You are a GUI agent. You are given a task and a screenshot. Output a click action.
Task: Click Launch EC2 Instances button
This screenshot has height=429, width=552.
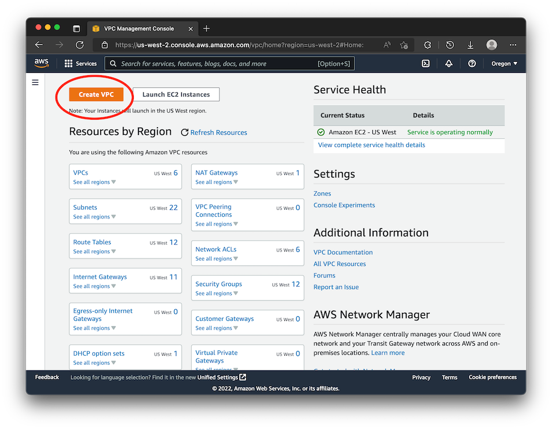[176, 94]
